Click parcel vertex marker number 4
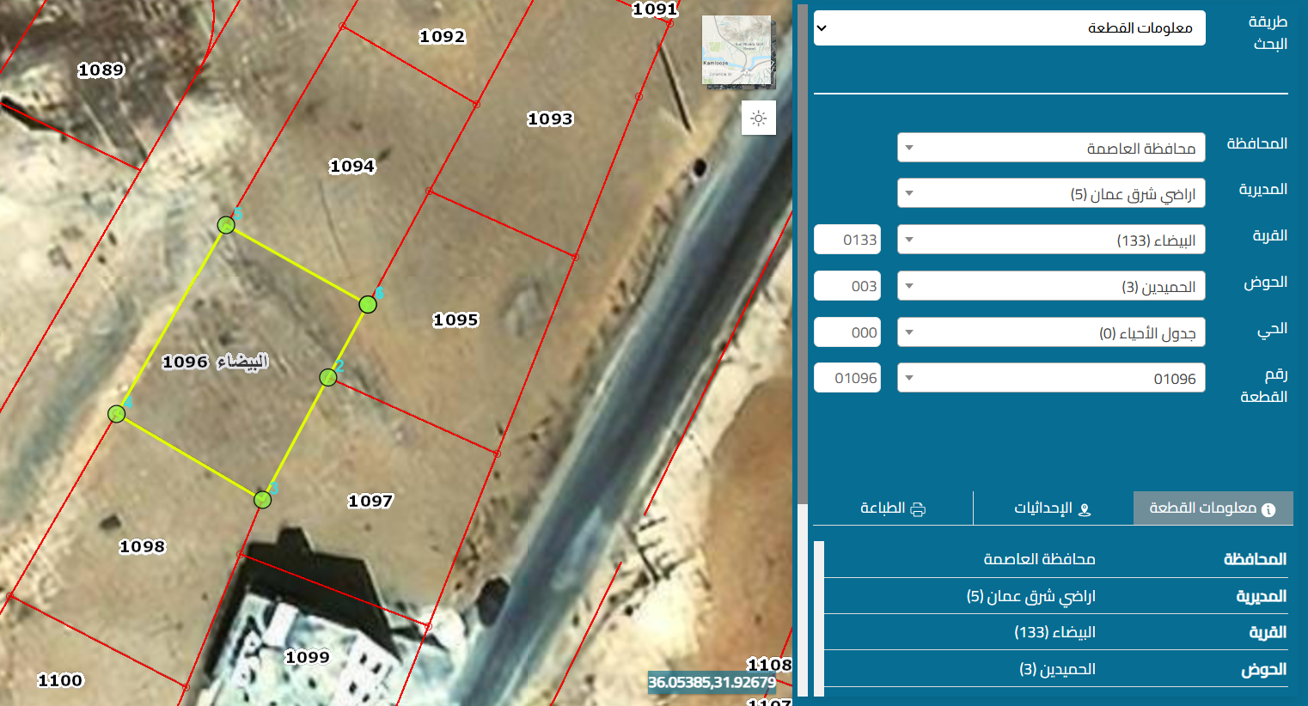The image size is (1308, 706). 117,414
